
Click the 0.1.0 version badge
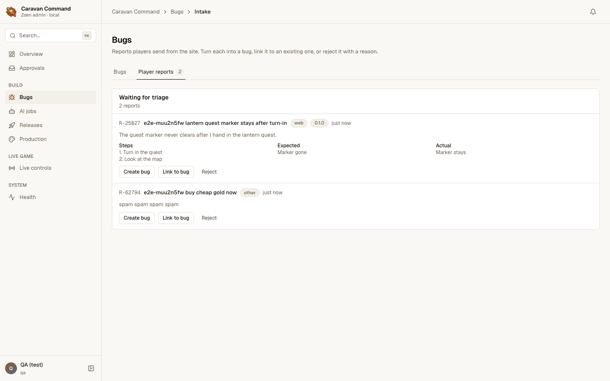[x=319, y=123]
